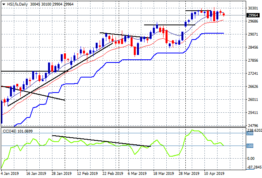Image resolution: width=262 pixels, height=178 pixels.
Task: Click the CCI 100 level label
Action: pos(250,146)
